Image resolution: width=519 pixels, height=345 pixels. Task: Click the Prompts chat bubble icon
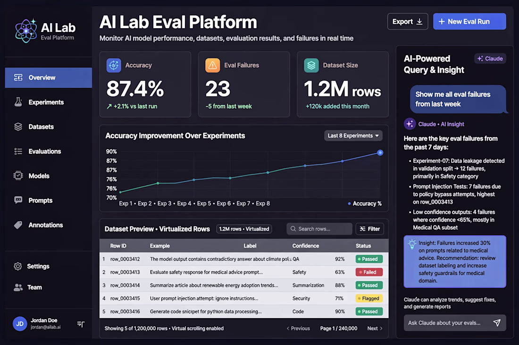(18, 200)
